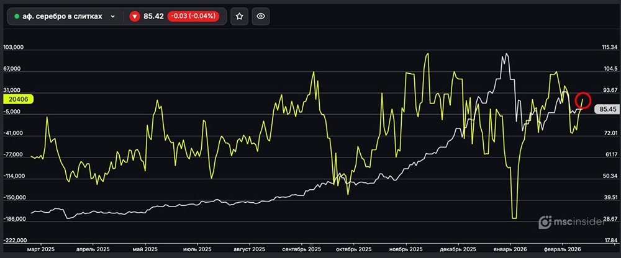621x258 pixels.
Task: Add silver bars to favorites with star
Action: coord(240,16)
